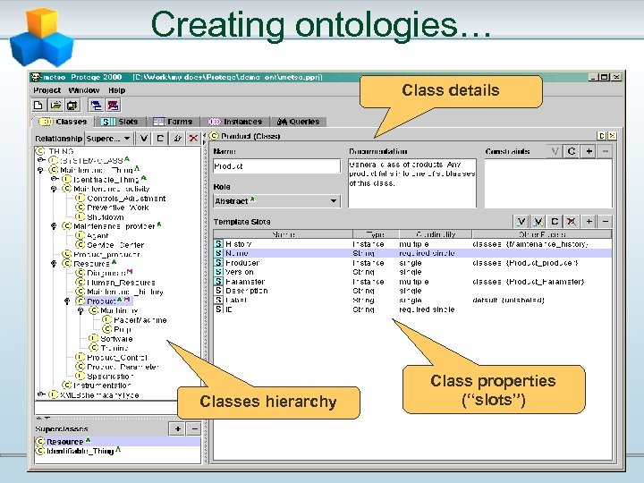Select Identifiable_Thing in the Superclasses list
Screen dimensions: 644x483
pos(118,451)
